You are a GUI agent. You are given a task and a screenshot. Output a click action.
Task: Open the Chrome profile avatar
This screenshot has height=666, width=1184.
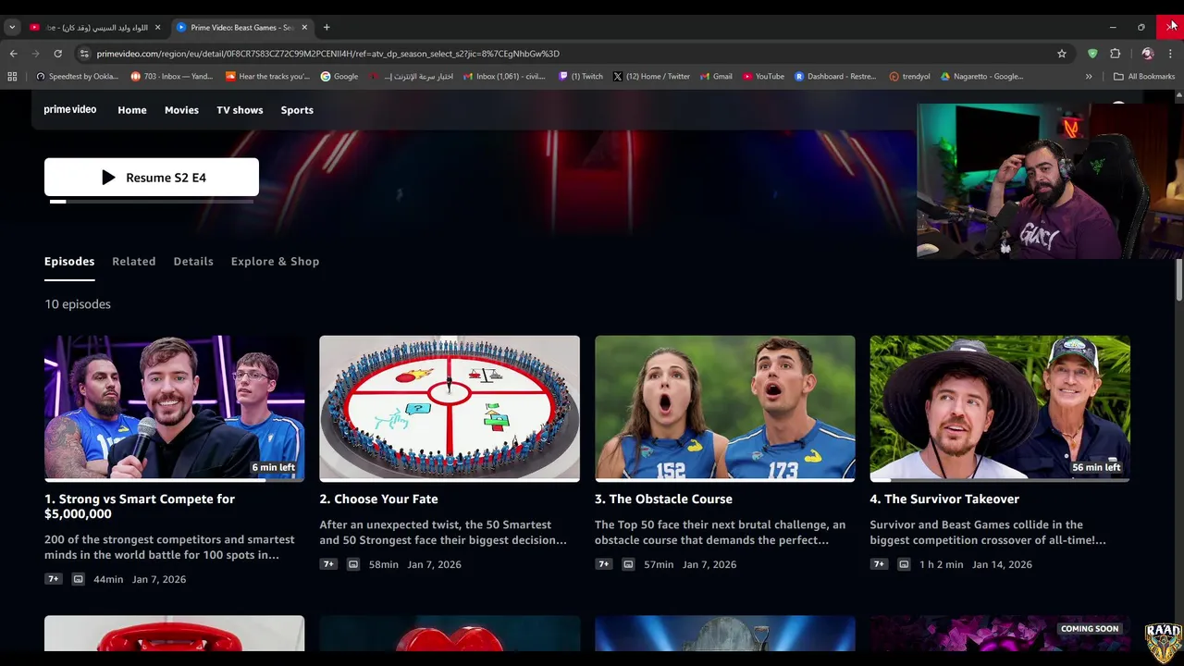tap(1147, 54)
